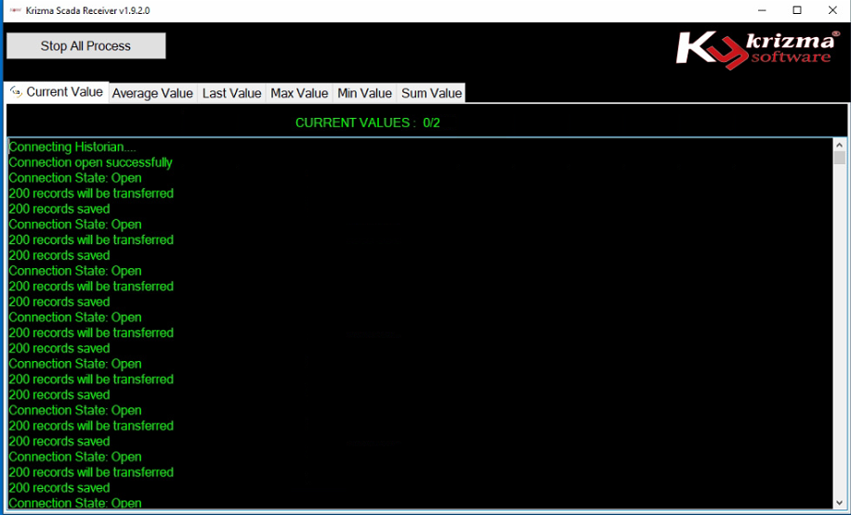Viewport: 851px width, 515px height.
Task: Click the log scrollbar thumb
Action: [840, 159]
